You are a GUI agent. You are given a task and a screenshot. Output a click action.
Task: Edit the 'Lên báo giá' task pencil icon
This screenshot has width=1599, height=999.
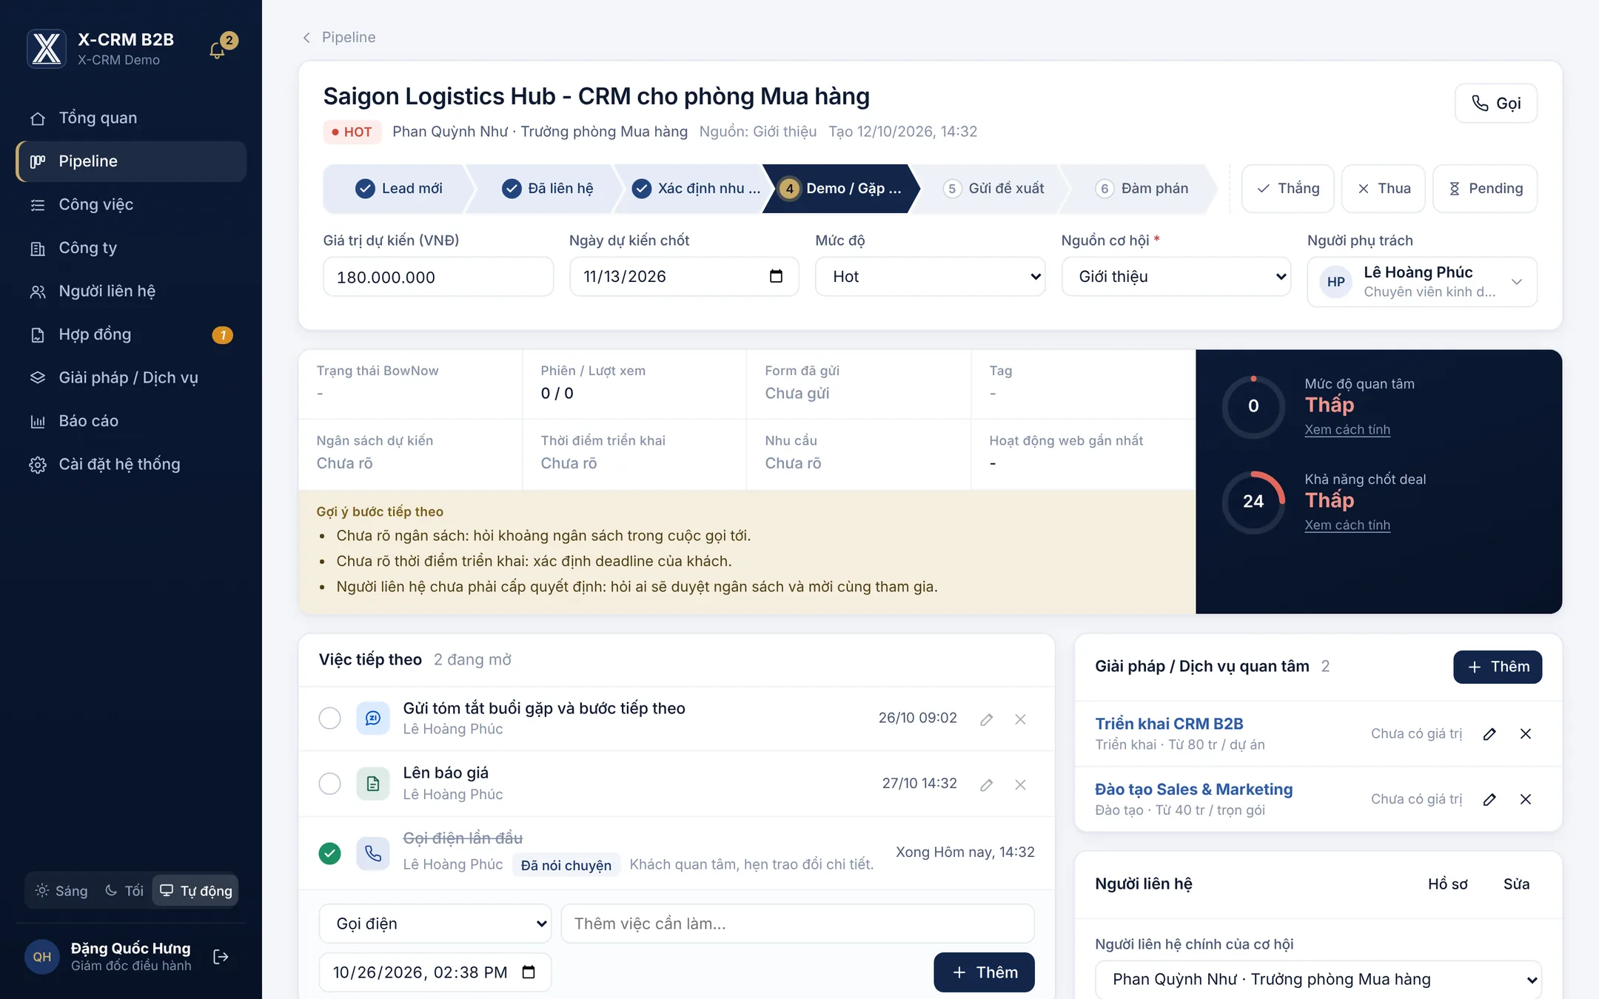[986, 784]
